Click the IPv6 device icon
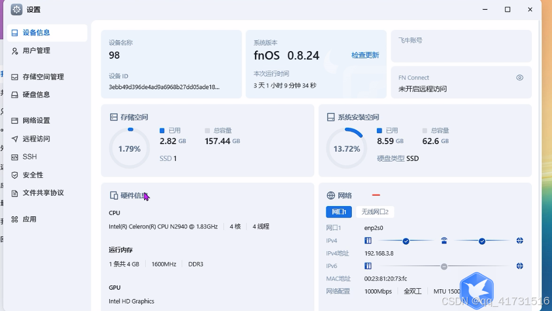This screenshot has height=311, width=552. coord(368,266)
